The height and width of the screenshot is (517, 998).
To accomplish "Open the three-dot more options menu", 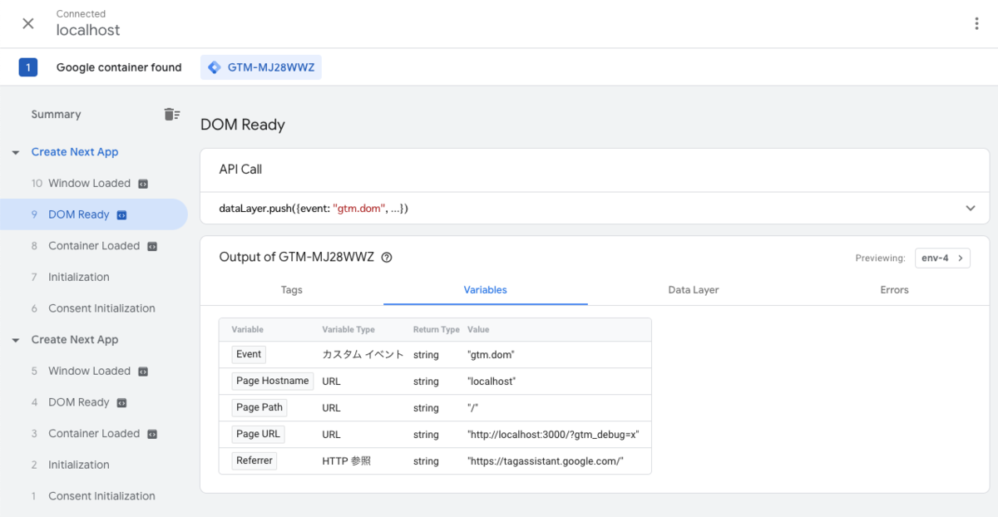I will pyautogui.click(x=977, y=23).
